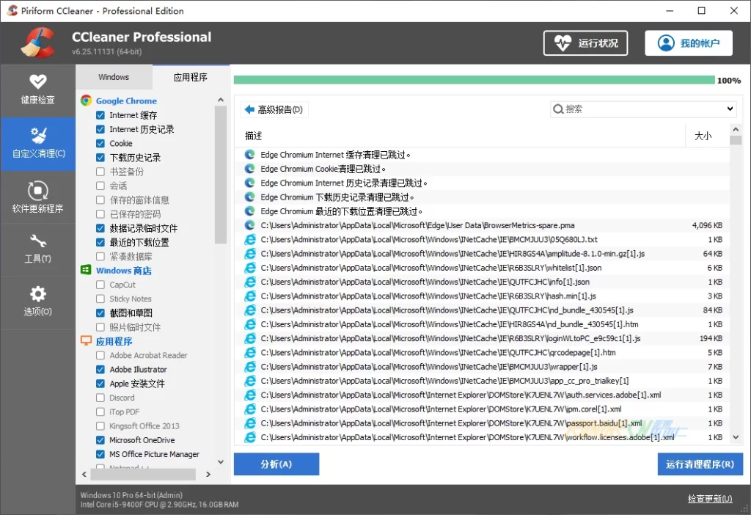
Task: Open 我的帐户 user account button
Action: pyautogui.click(x=688, y=43)
